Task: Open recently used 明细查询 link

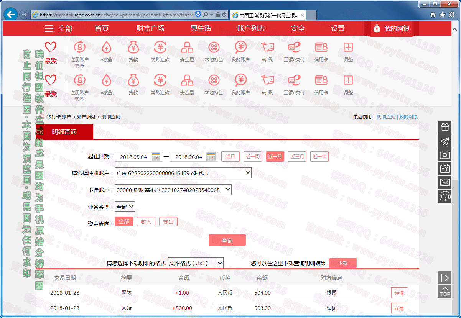Action: [386, 116]
